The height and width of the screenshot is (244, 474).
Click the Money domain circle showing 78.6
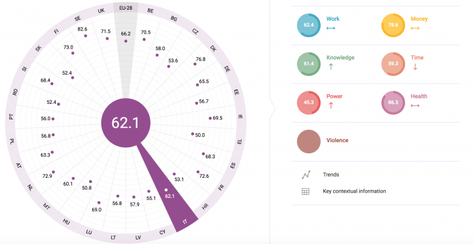393,25
